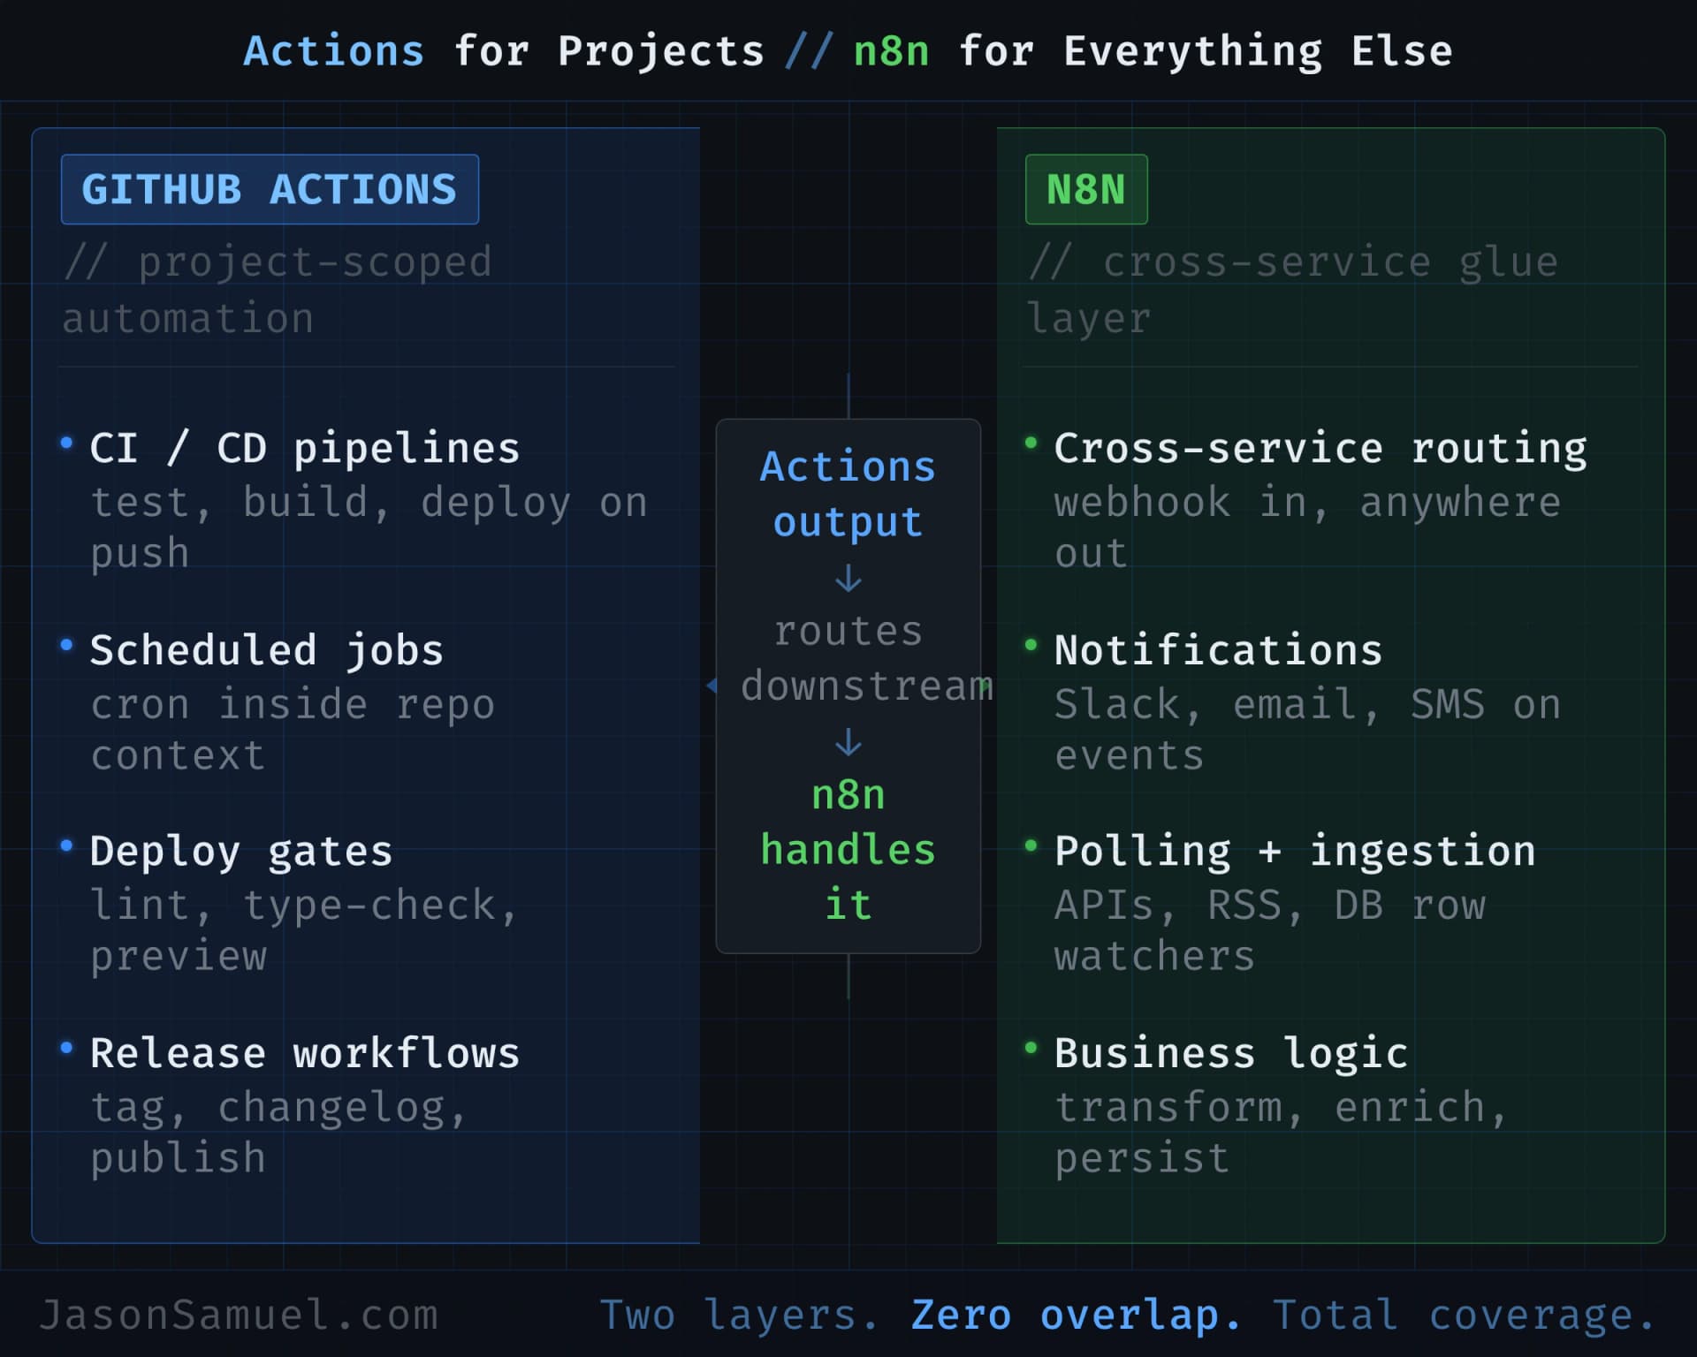Click the down arrow below 'Actions output'

pyautogui.click(x=848, y=579)
